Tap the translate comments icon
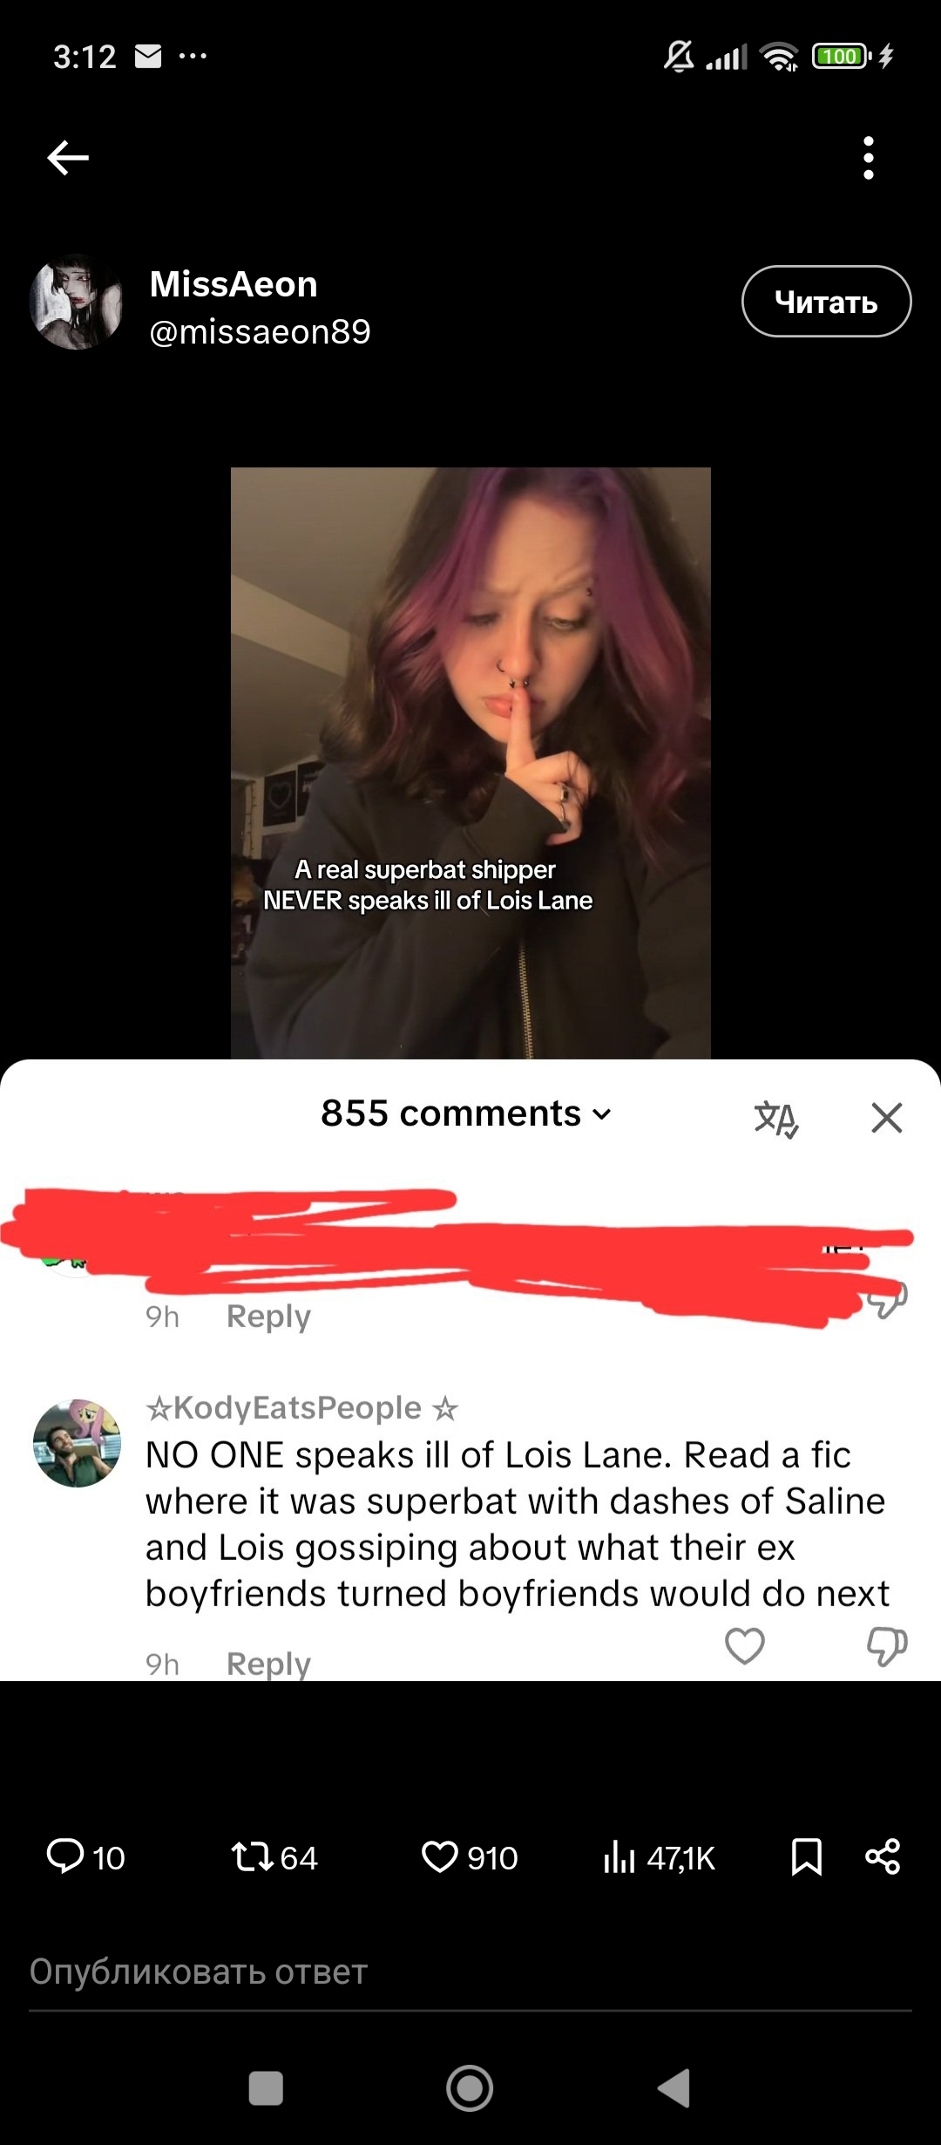Viewport: 941px width, 2145px height. 776,1118
